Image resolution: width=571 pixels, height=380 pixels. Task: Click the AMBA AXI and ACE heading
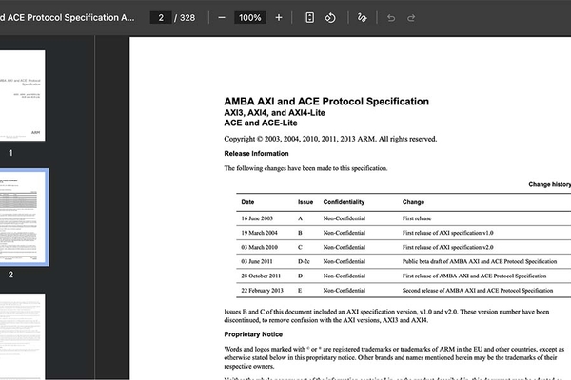coord(325,101)
